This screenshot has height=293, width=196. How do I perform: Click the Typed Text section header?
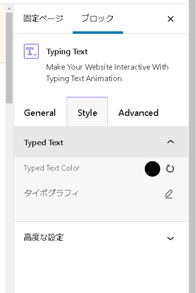coord(101,142)
